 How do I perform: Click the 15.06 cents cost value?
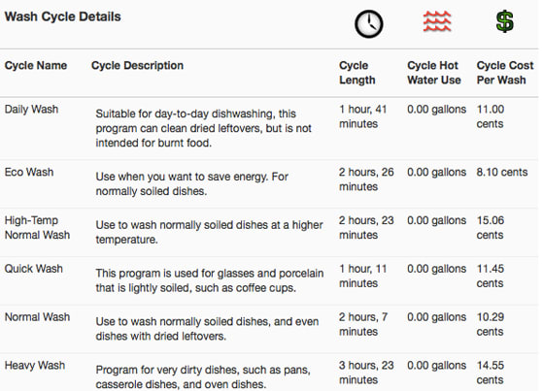click(491, 228)
